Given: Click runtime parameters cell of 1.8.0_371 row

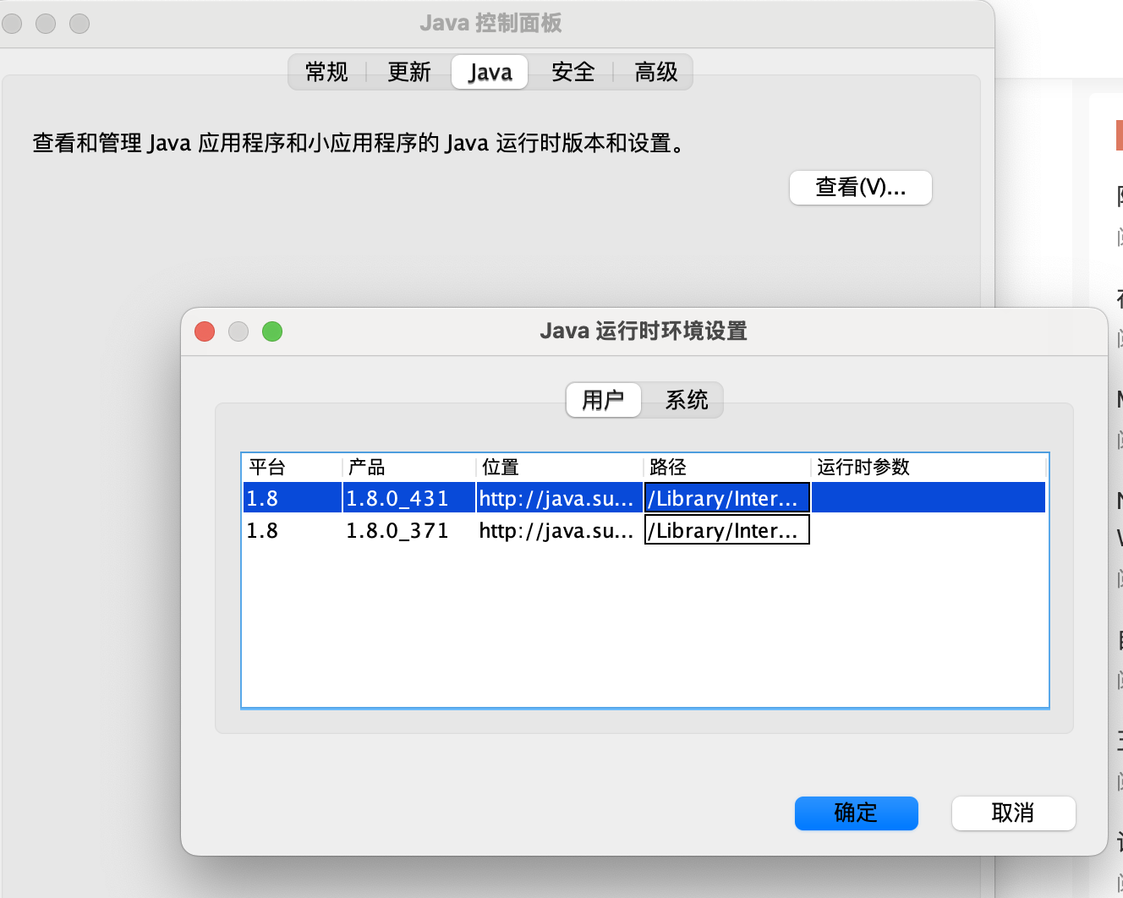Looking at the screenshot, I should [929, 530].
